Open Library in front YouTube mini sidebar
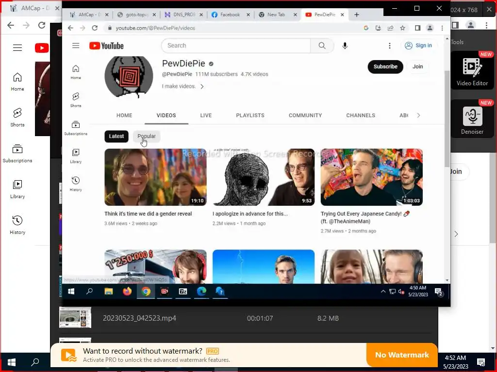The width and height of the screenshot is (497, 372). 76,156
